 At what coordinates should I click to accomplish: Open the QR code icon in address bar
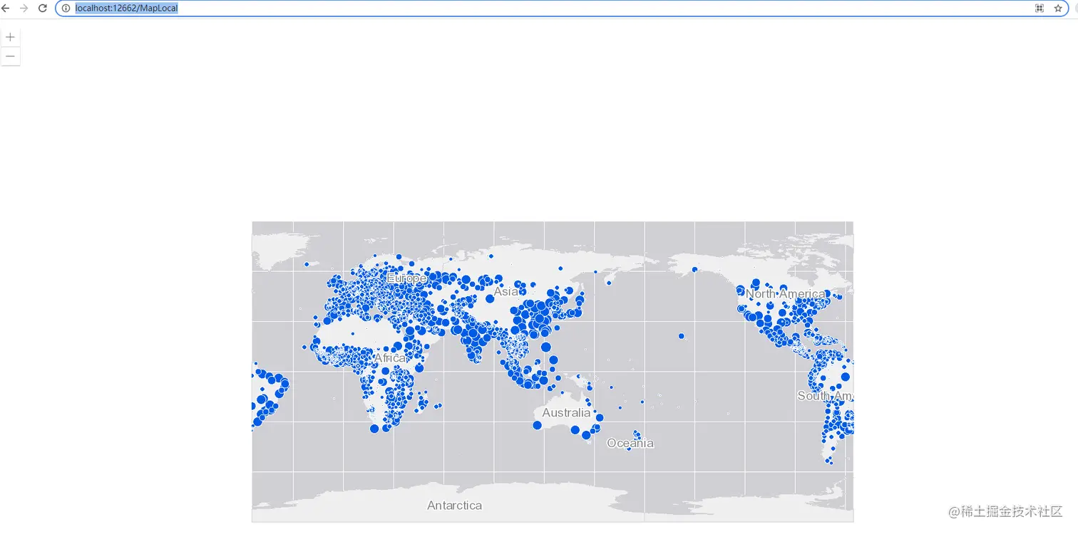[x=1039, y=9]
